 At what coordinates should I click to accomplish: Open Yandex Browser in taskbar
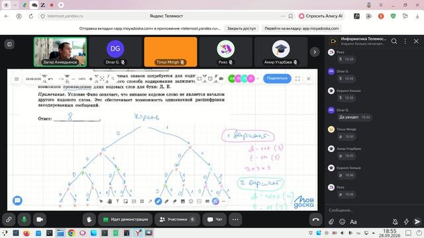[138, 233]
